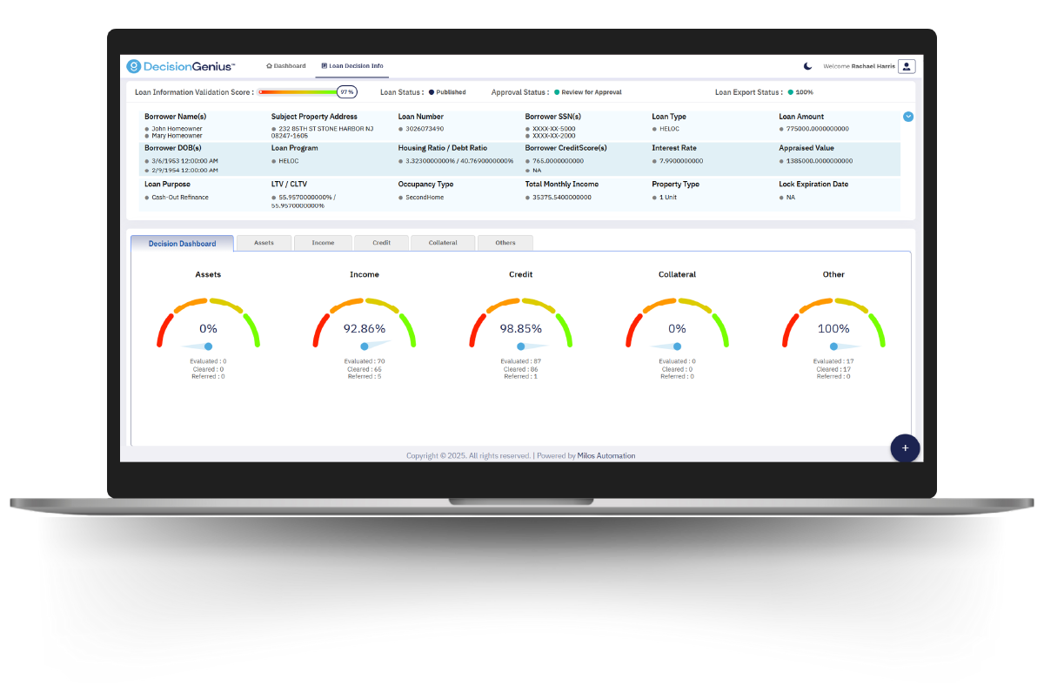The height and width of the screenshot is (686, 1044).
Task: Open the Collateral tab
Action: tap(443, 243)
